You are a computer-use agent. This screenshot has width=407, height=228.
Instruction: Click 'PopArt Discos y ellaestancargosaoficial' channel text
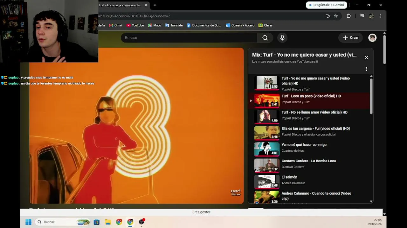[x=308, y=135]
